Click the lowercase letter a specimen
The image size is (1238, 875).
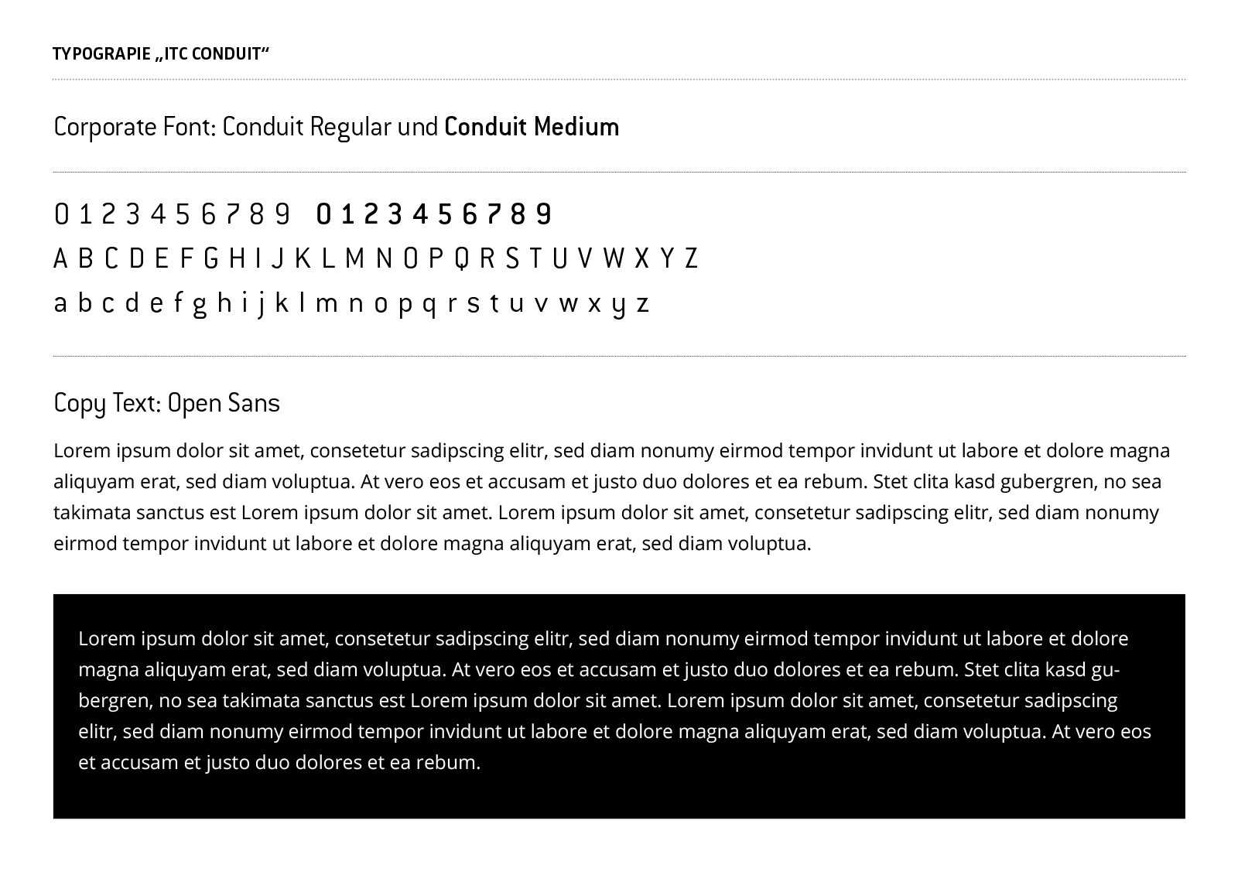[x=60, y=304]
